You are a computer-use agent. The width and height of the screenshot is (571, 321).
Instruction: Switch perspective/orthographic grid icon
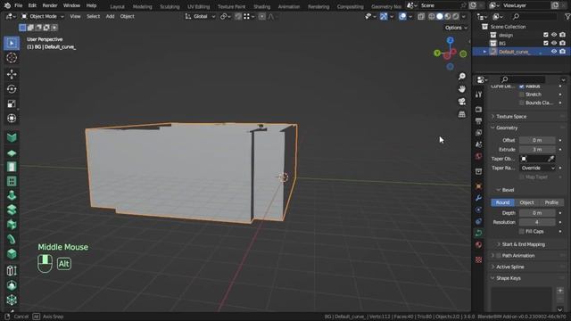(x=462, y=114)
